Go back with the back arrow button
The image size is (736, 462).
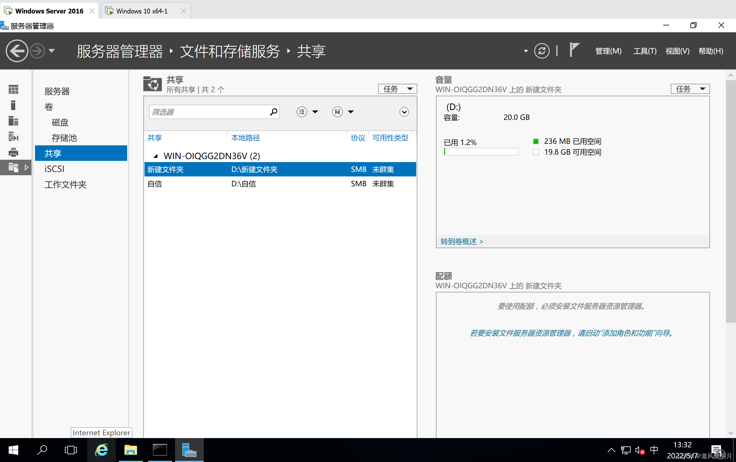click(17, 51)
